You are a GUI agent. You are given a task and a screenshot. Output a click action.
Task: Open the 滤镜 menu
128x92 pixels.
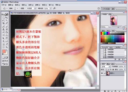[x=38, y=5]
